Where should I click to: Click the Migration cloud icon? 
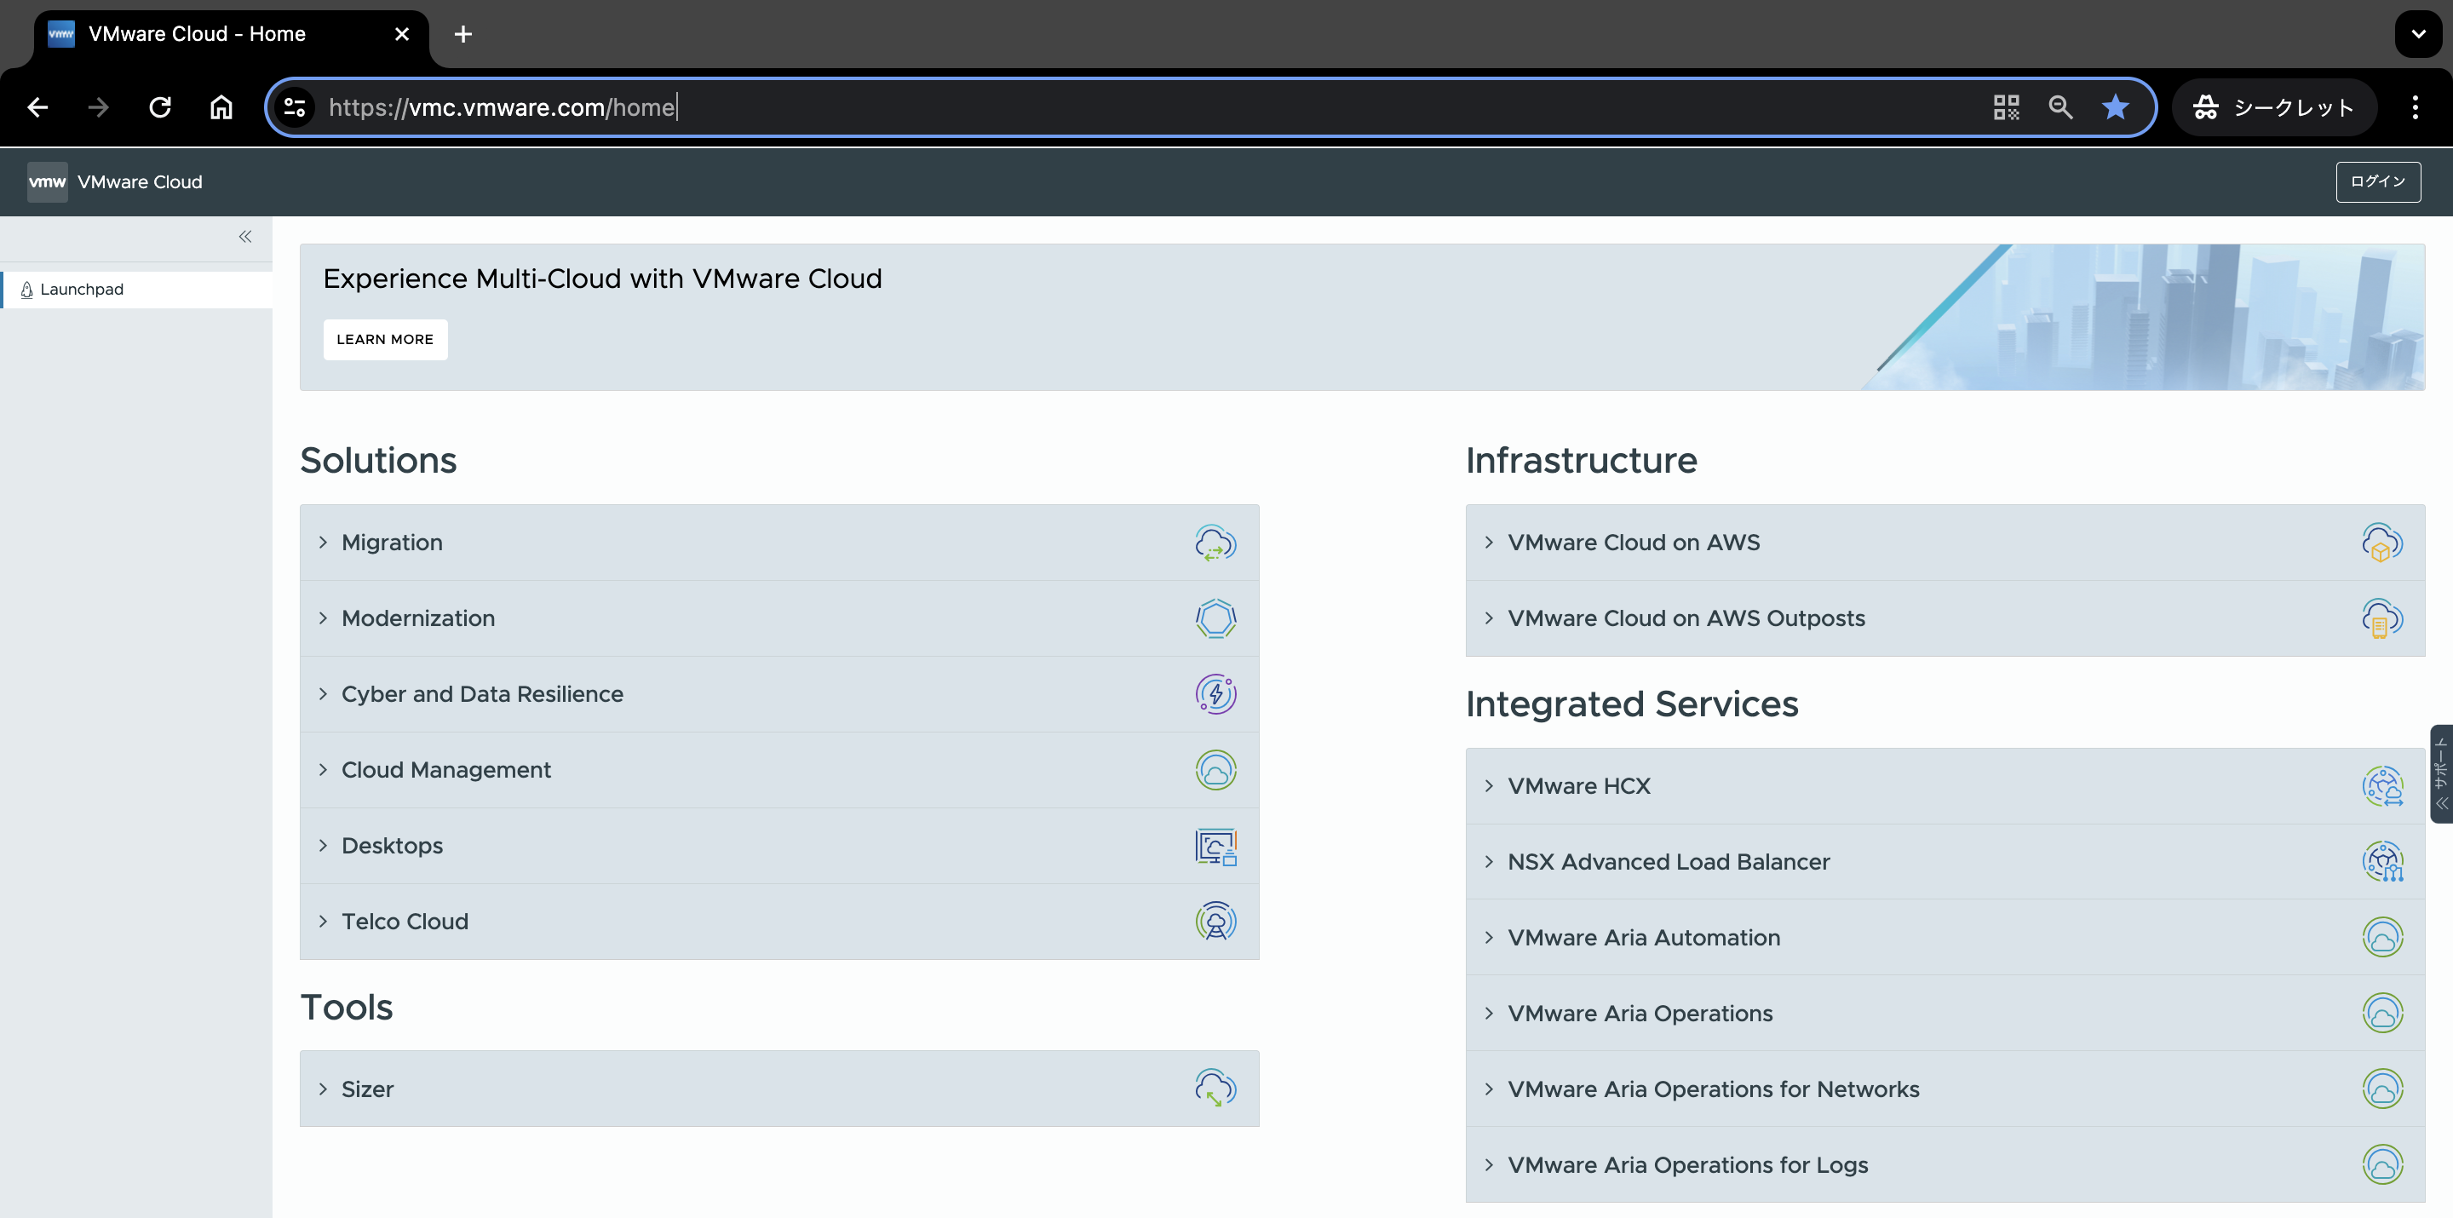click(1215, 543)
